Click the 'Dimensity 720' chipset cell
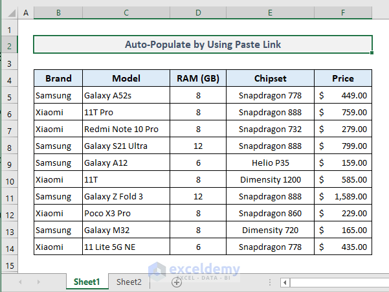This screenshot has height=292, width=389. [270, 230]
